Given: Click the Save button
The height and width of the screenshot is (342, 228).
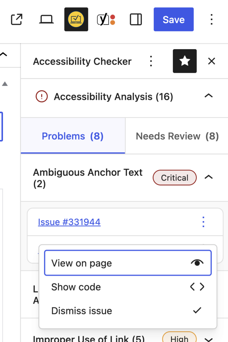Looking at the screenshot, I should (x=174, y=19).
